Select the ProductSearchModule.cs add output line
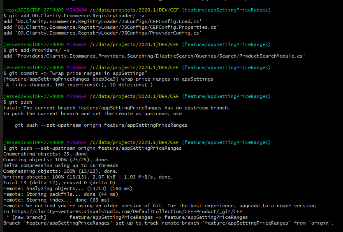The image size is (343, 232). (x=154, y=56)
